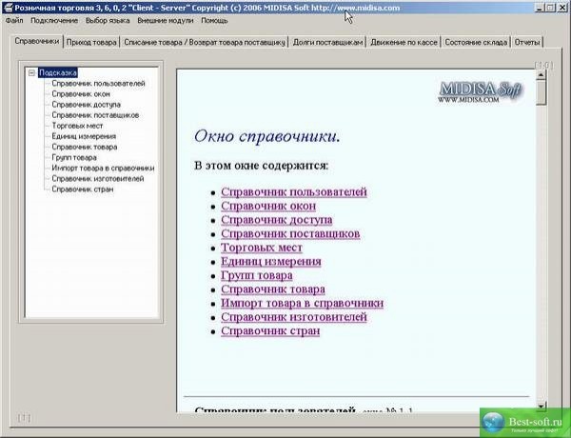571x438 pixels.
Task: Open the Отчеты tab
Action: click(x=527, y=42)
